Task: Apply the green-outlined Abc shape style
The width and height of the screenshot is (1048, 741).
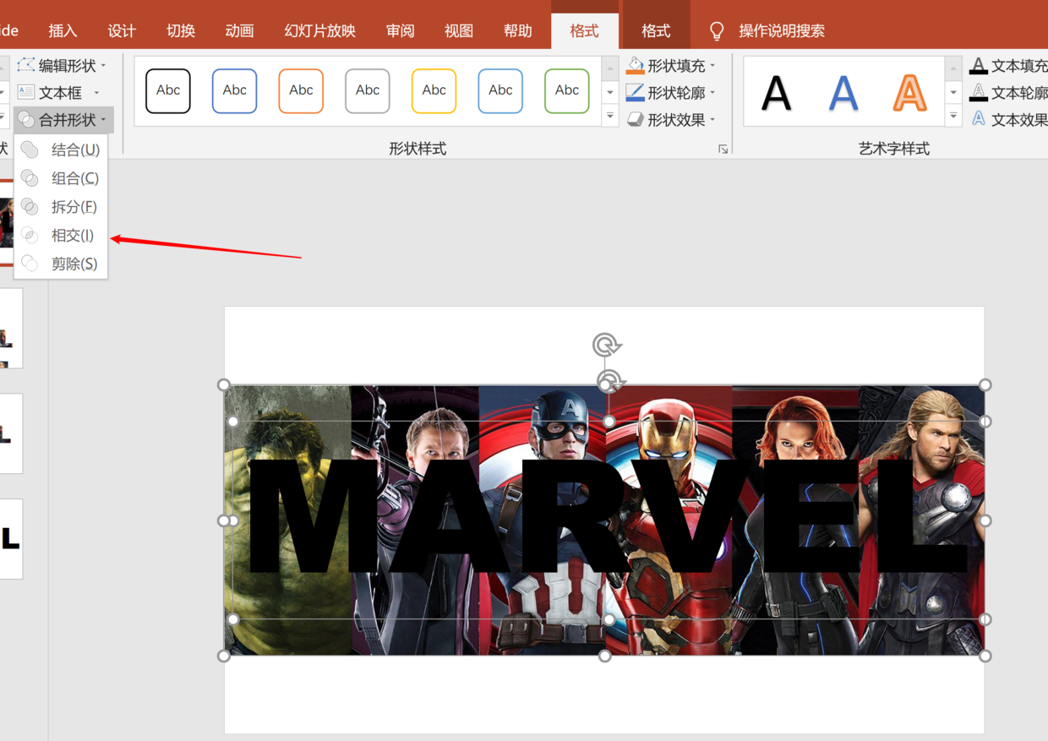Action: [x=567, y=90]
